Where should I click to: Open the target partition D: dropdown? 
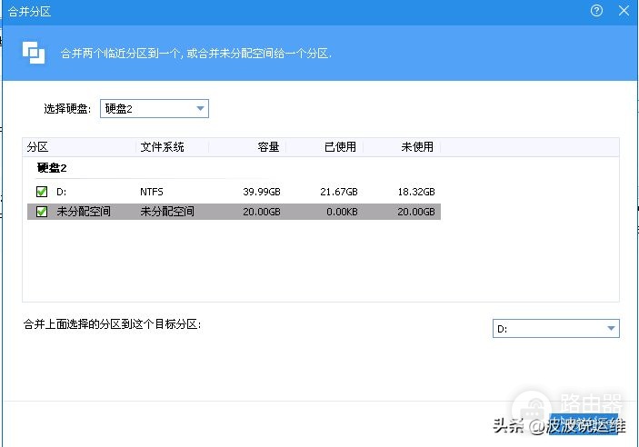point(556,328)
